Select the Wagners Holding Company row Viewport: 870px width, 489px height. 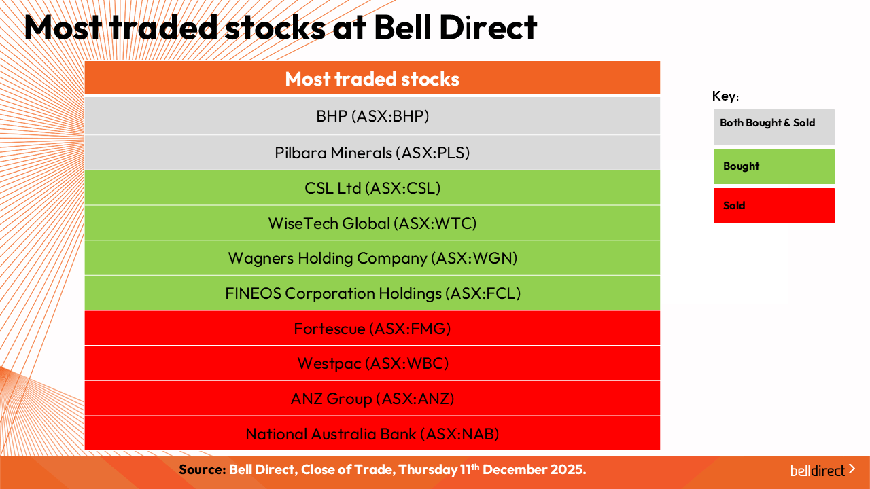[372, 258]
